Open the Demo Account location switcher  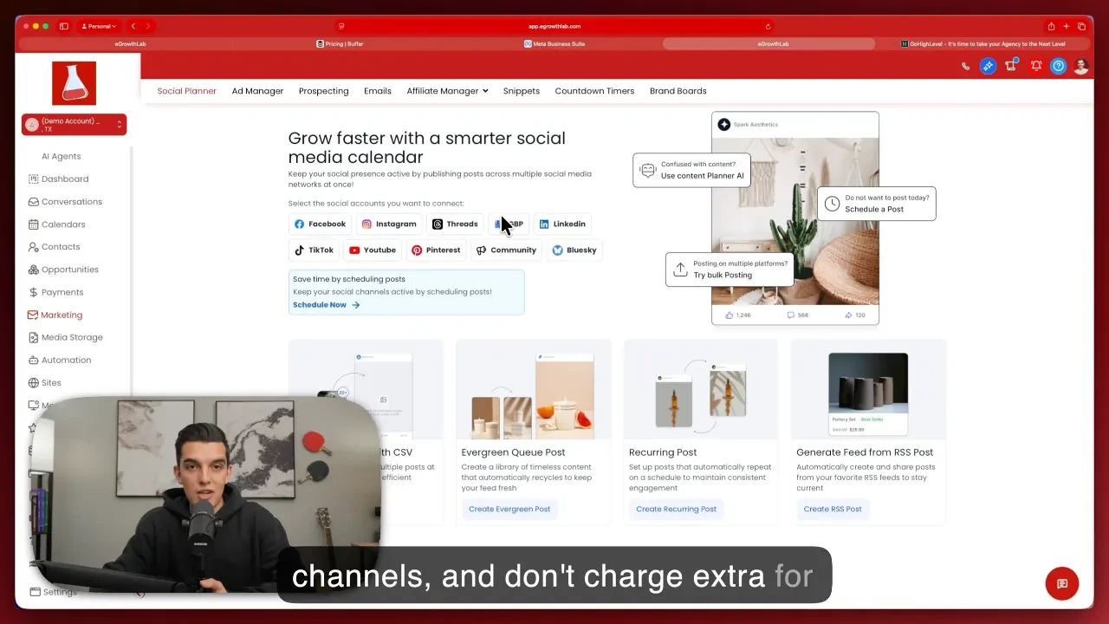(74, 125)
